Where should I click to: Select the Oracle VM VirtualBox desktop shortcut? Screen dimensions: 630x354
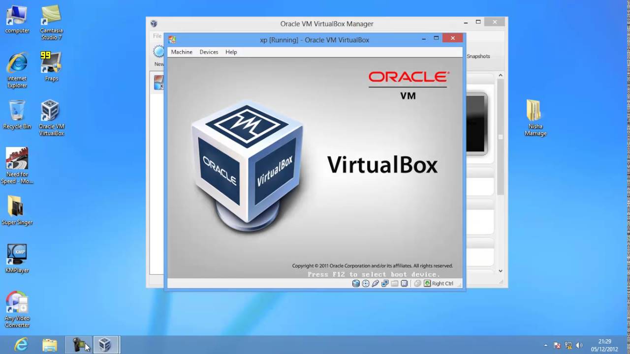(x=51, y=118)
